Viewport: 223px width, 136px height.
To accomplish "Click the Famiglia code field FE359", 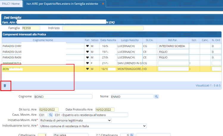I will 31,28.
